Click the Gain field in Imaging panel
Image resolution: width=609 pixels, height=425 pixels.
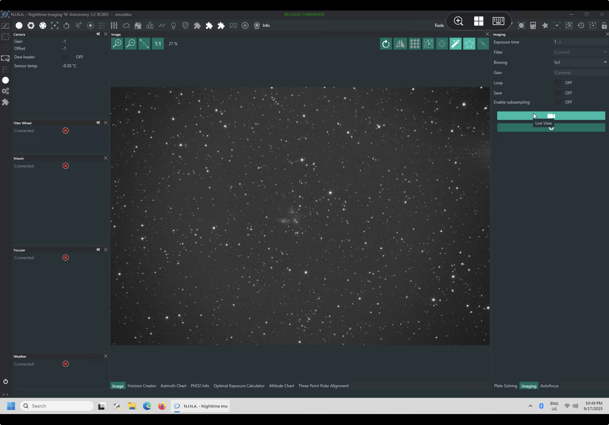(x=580, y=72)
